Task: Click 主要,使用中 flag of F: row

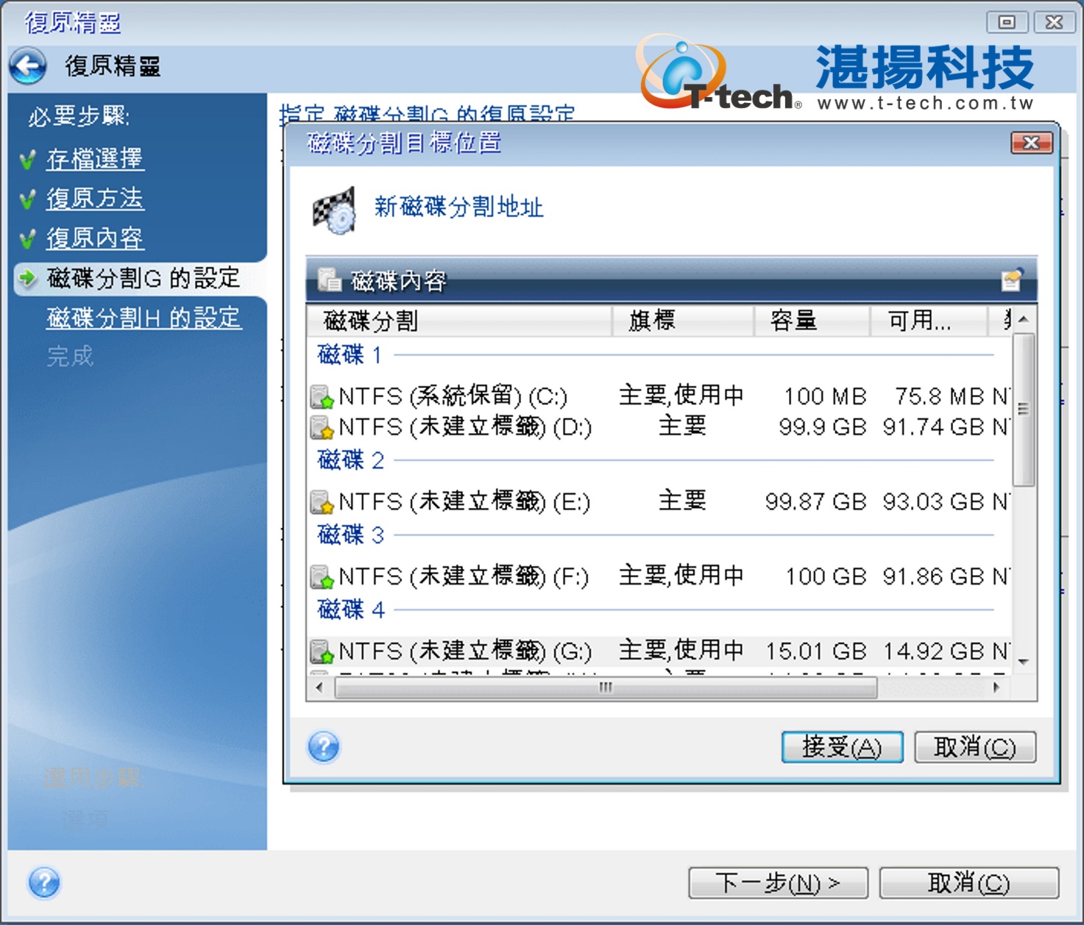Action: [x=681, y=576]
